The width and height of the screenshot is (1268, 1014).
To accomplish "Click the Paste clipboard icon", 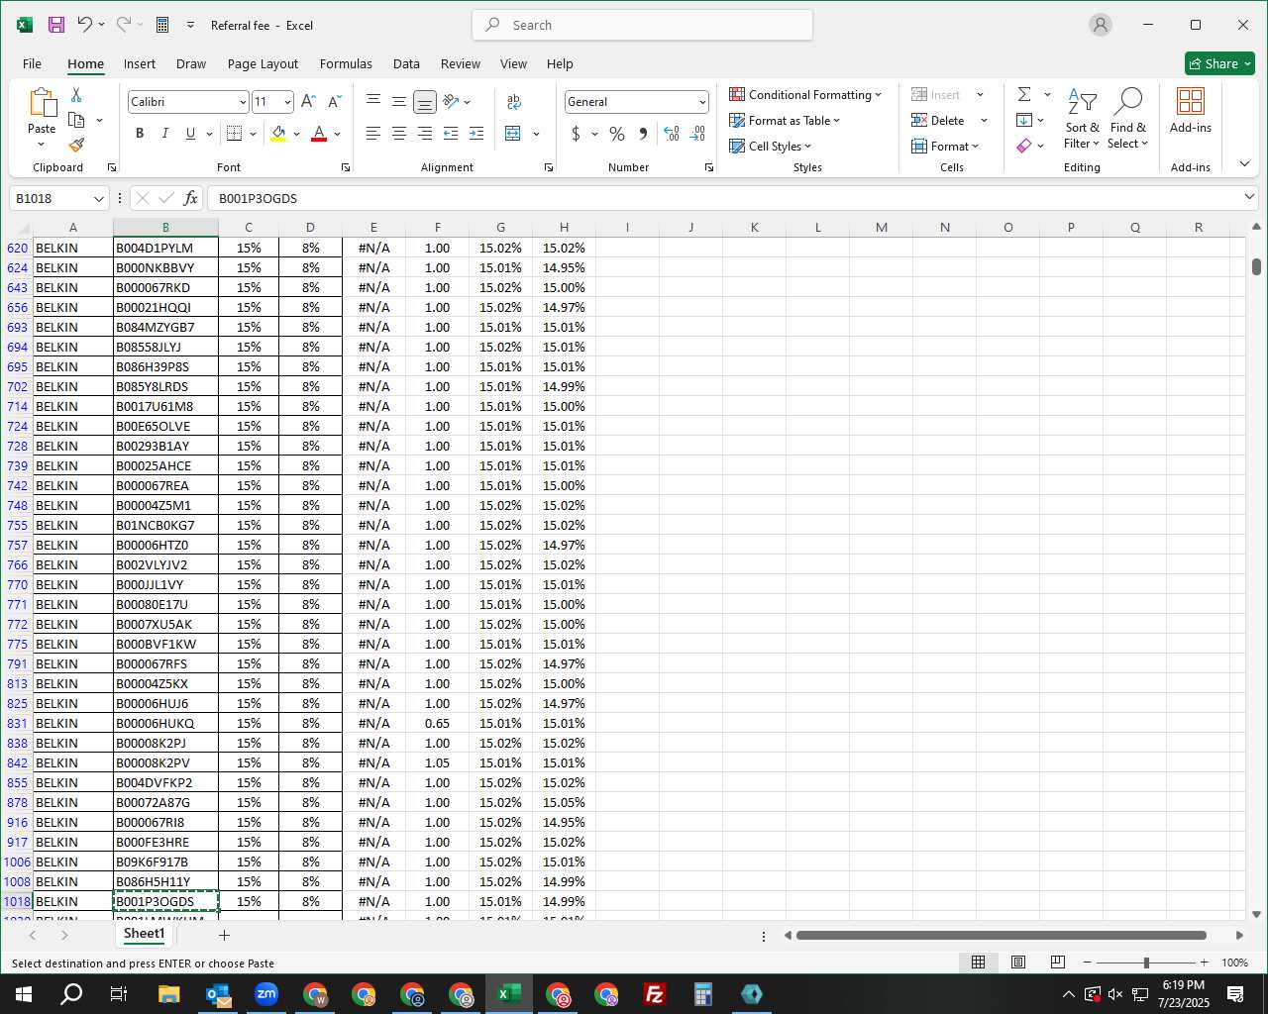I will tap(42, 102).
